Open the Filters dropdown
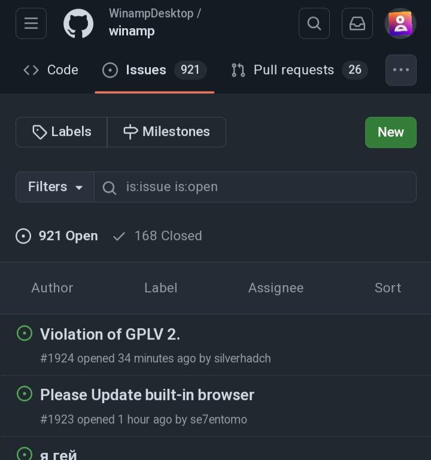 [x=55, y=187]
